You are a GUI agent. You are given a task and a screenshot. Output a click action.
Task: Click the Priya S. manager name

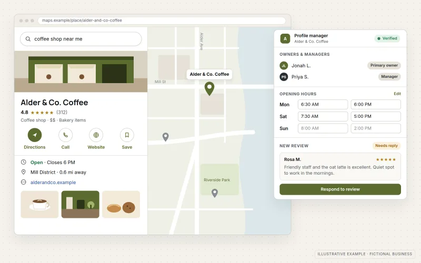[300, 77]
